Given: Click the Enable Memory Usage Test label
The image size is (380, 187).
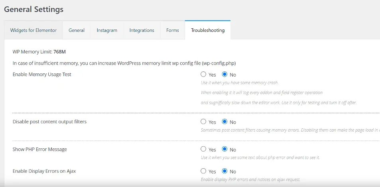Looking at the screenshot, I should (x=42, y=75).
